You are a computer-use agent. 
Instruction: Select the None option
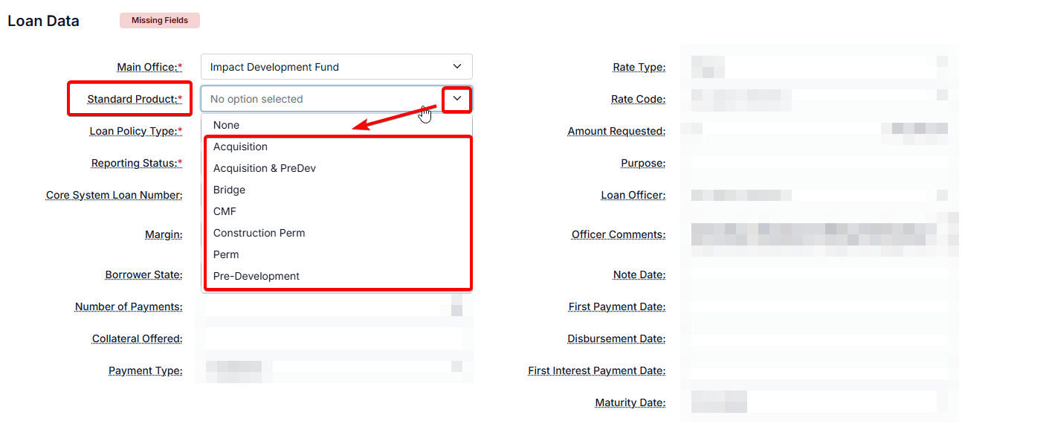click(226, 125)
